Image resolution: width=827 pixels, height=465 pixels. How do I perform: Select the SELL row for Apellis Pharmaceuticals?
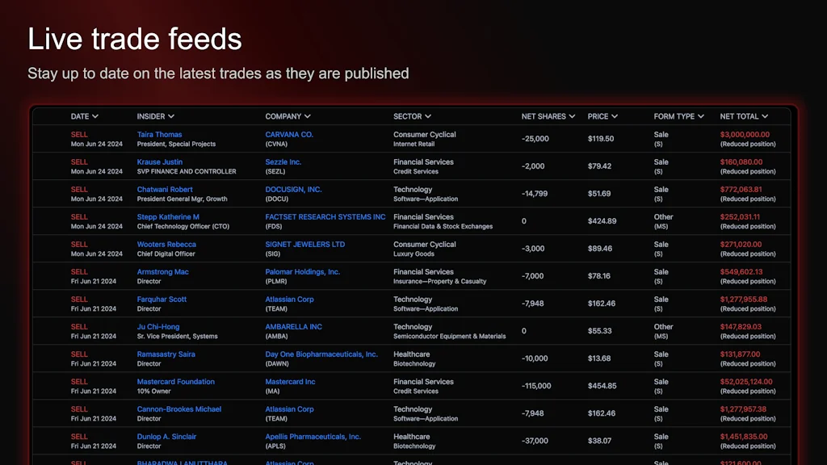[78, 436]
